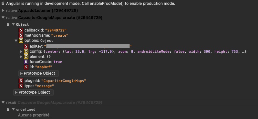Click the log icon beside Object

point(8,24)
